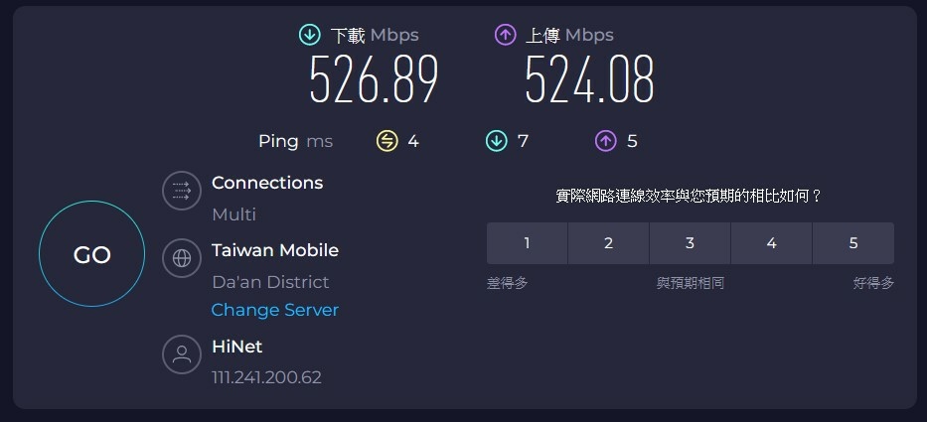Select rating 2 in the survey
Screen dimensions: 927x422
[608, 243]
